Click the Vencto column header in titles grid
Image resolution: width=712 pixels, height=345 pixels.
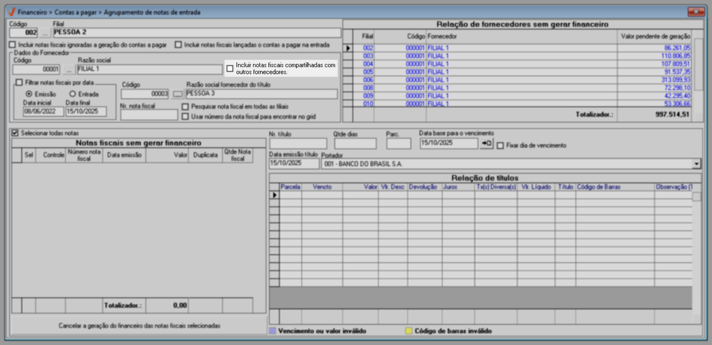pyautogui.click(x=322, y=187)
